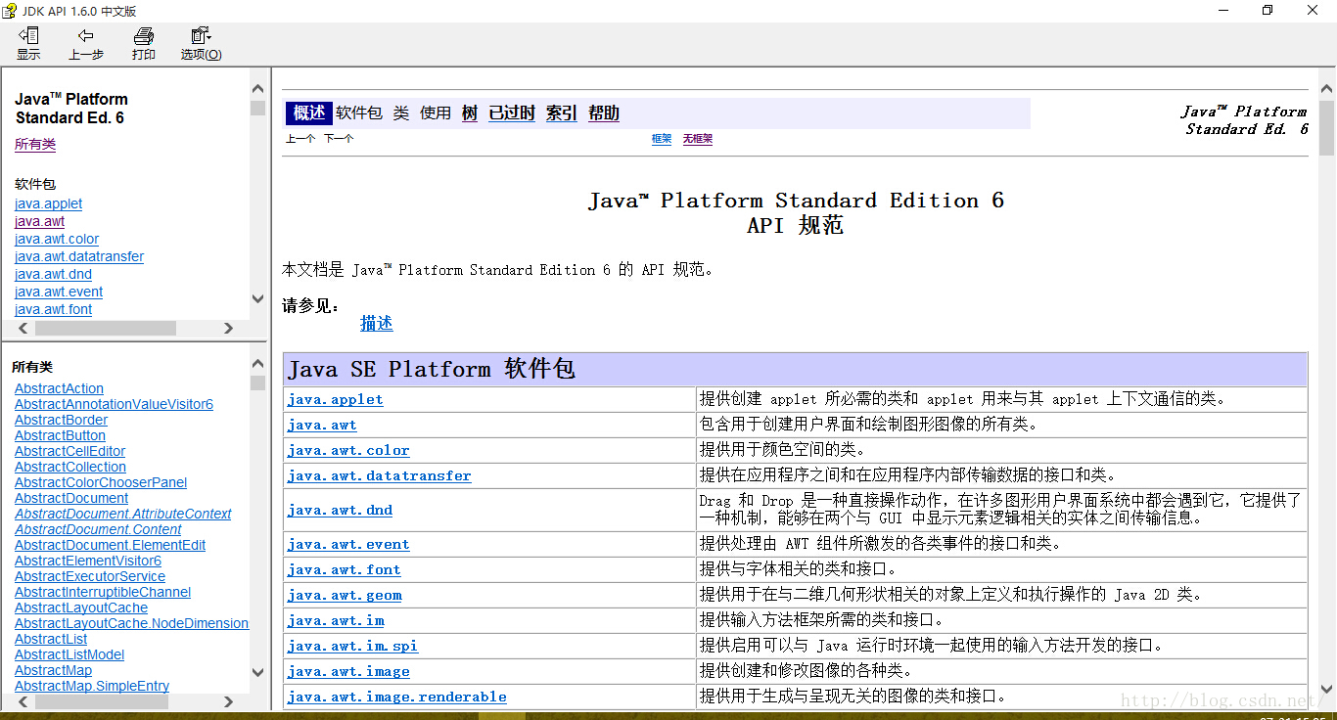Open the AbstractDocument.ElementEdit link
This screenshot has height=720, width=1337.
pos(111,545)
